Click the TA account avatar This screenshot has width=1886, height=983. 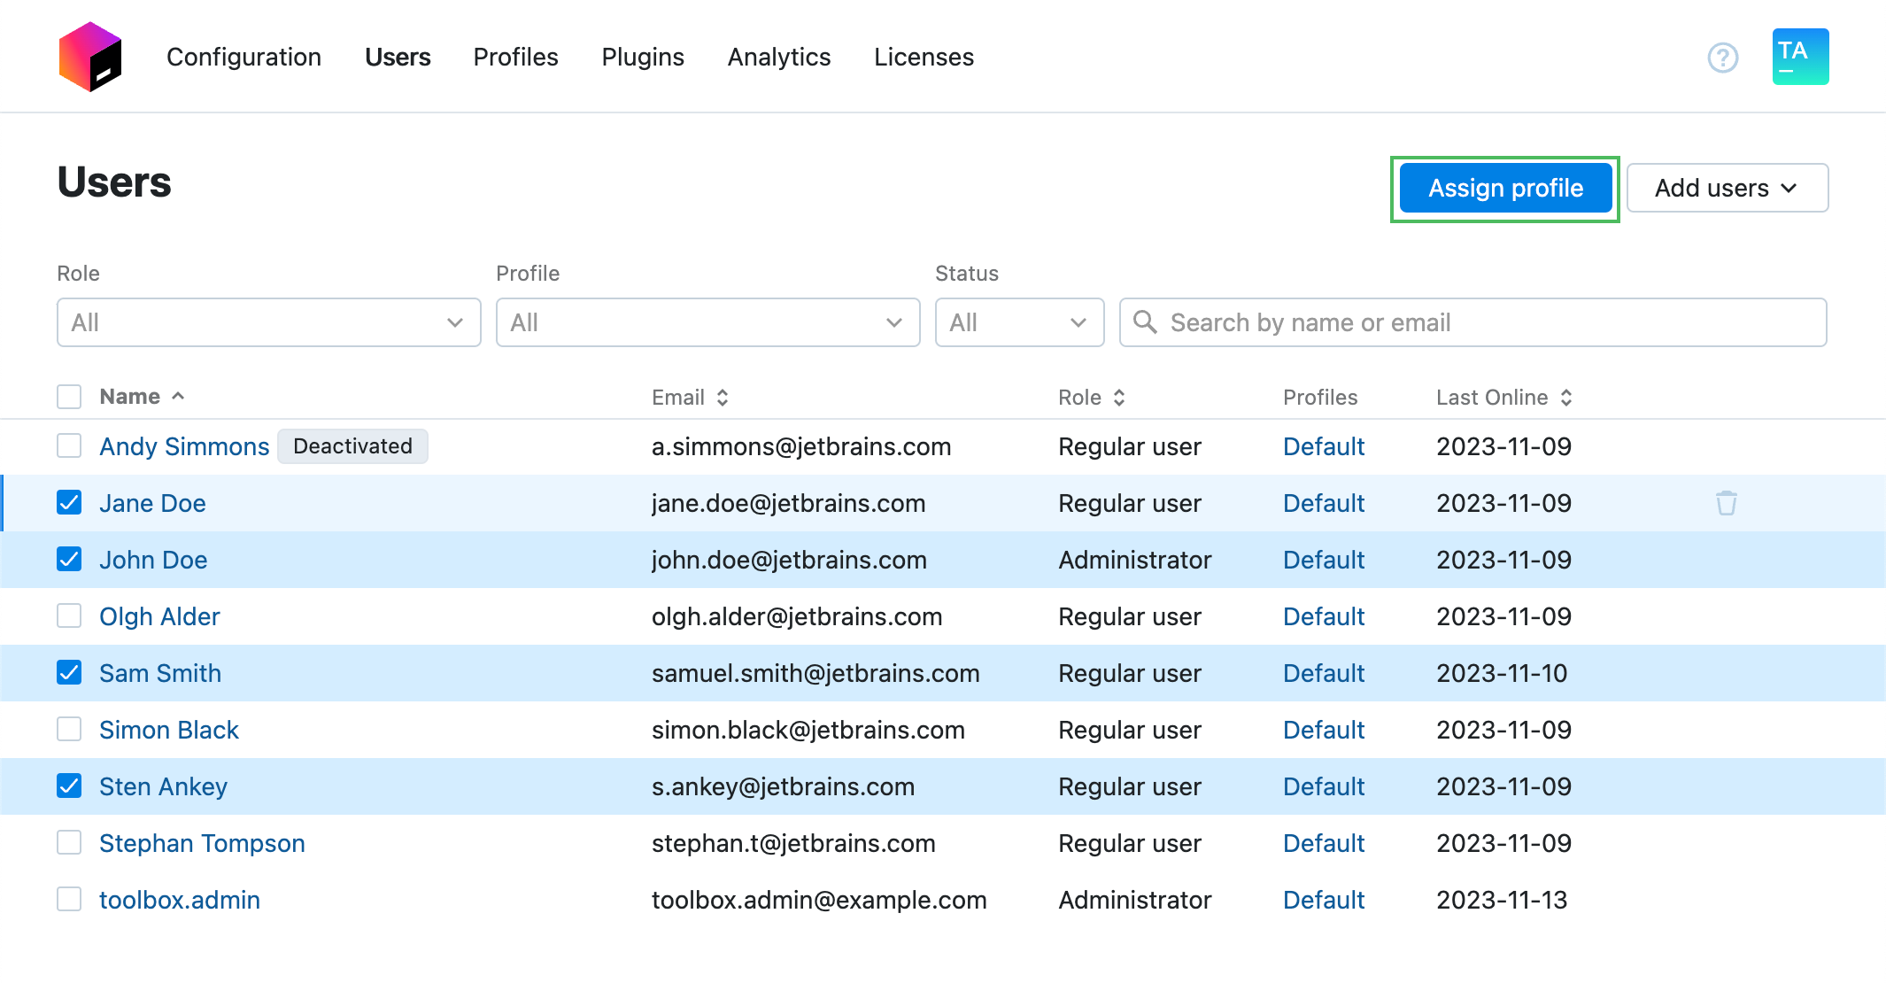(x=1799, y=56)
